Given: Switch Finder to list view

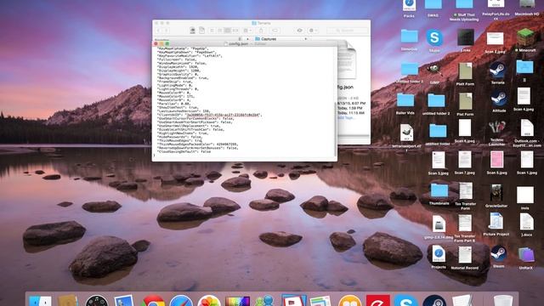Looking at the screenshot, I should 219,31.
